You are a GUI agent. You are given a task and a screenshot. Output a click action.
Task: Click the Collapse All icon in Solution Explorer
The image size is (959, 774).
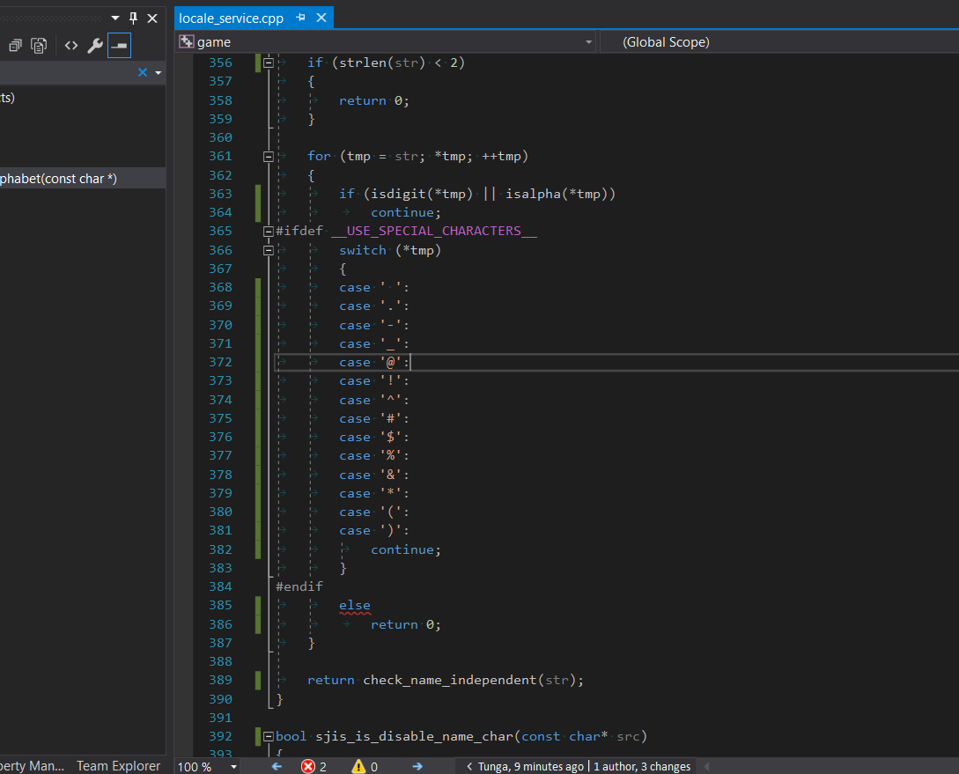click(16, 46)
